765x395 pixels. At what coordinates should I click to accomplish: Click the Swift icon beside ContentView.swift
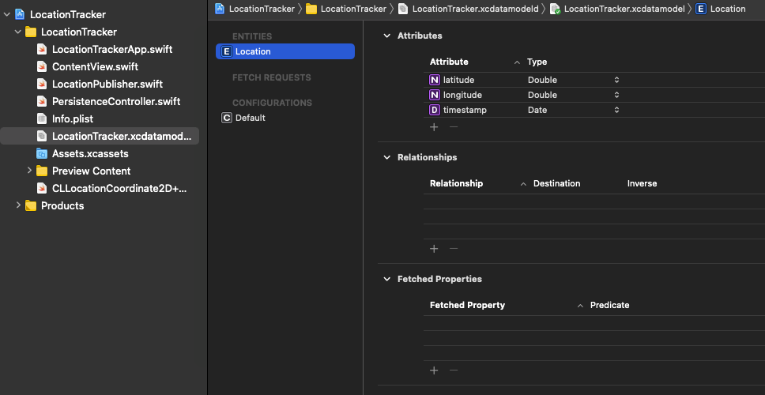coord(43,66)
